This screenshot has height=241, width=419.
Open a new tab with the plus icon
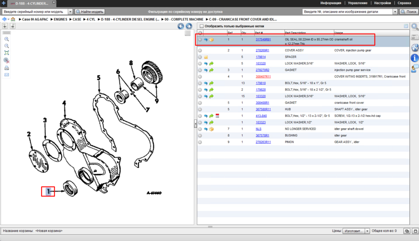pyautogui.click(x=3, y=3)
